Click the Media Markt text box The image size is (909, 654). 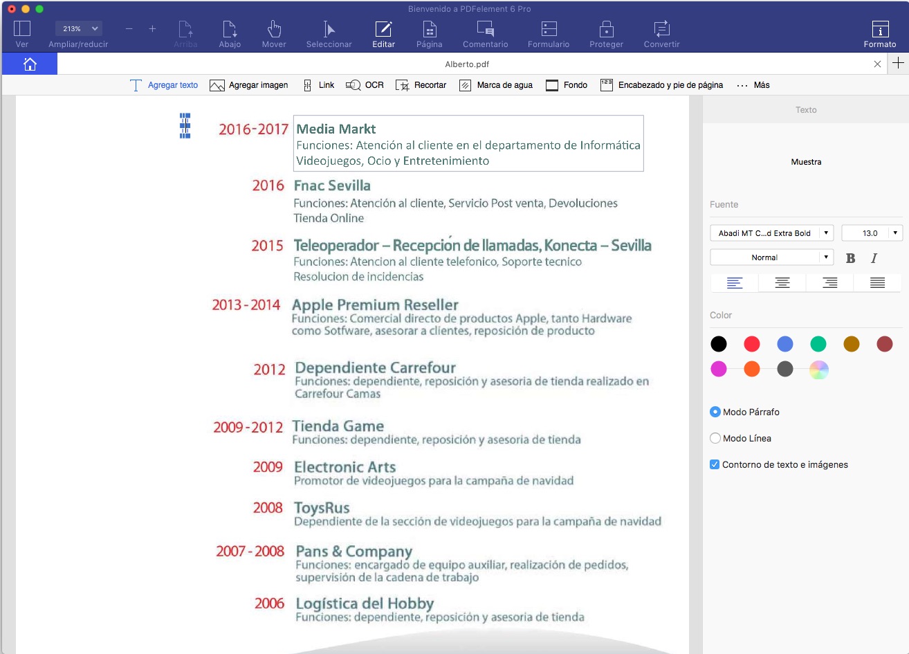[468, 143]
